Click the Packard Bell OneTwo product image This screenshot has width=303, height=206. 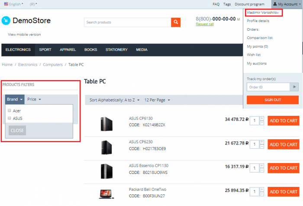(106, 194)
